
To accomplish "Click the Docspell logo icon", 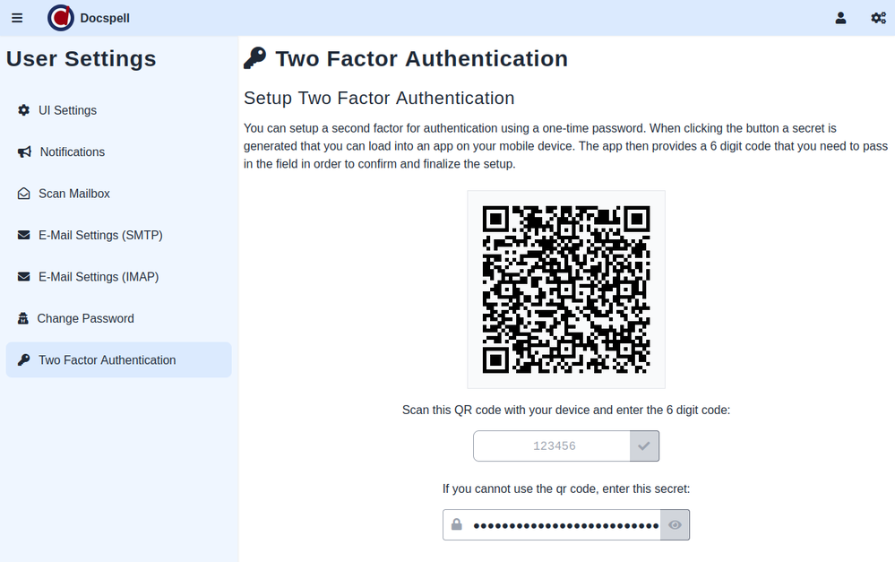I will (61, 18).
